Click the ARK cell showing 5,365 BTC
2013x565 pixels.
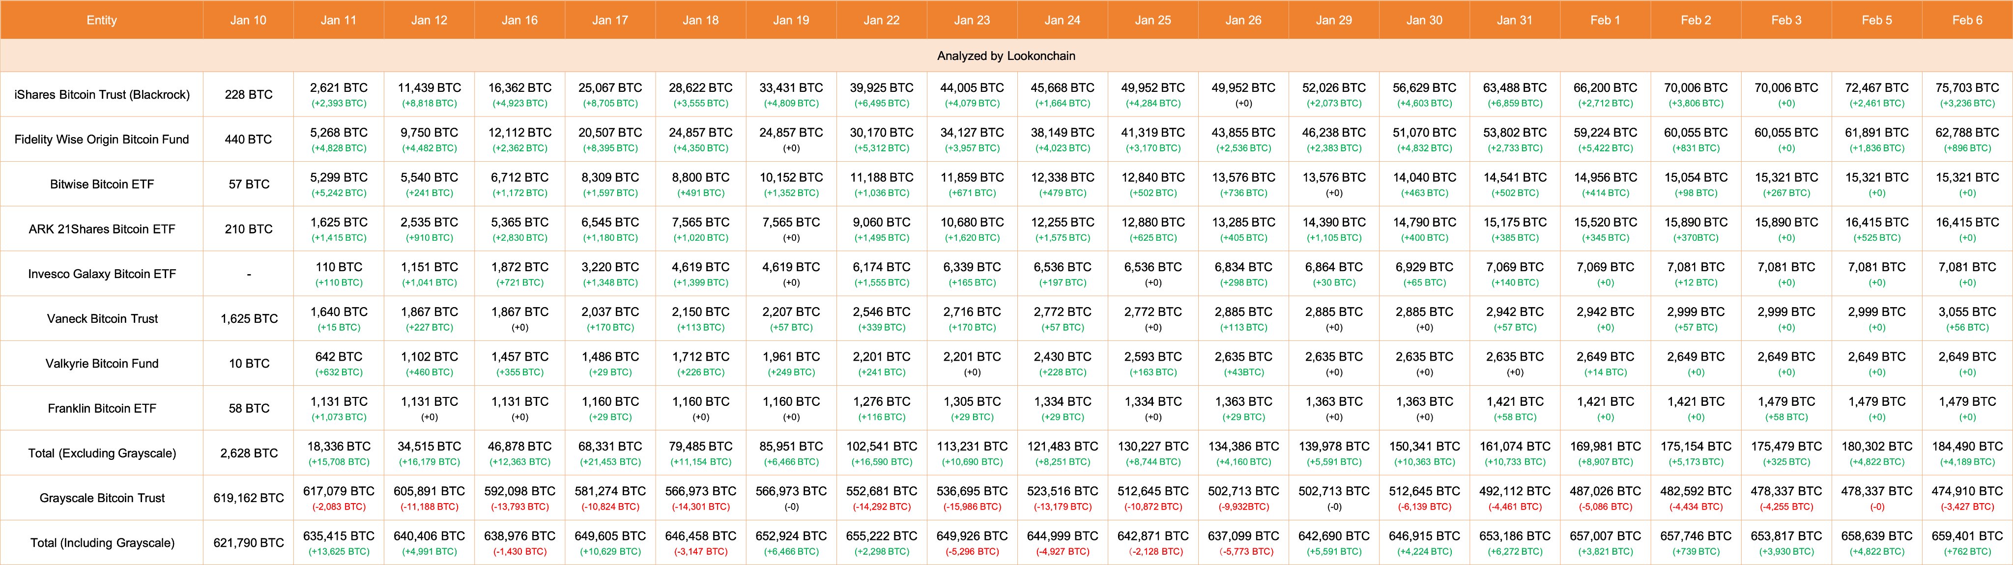pyautogui.click(x=519, y=229)
